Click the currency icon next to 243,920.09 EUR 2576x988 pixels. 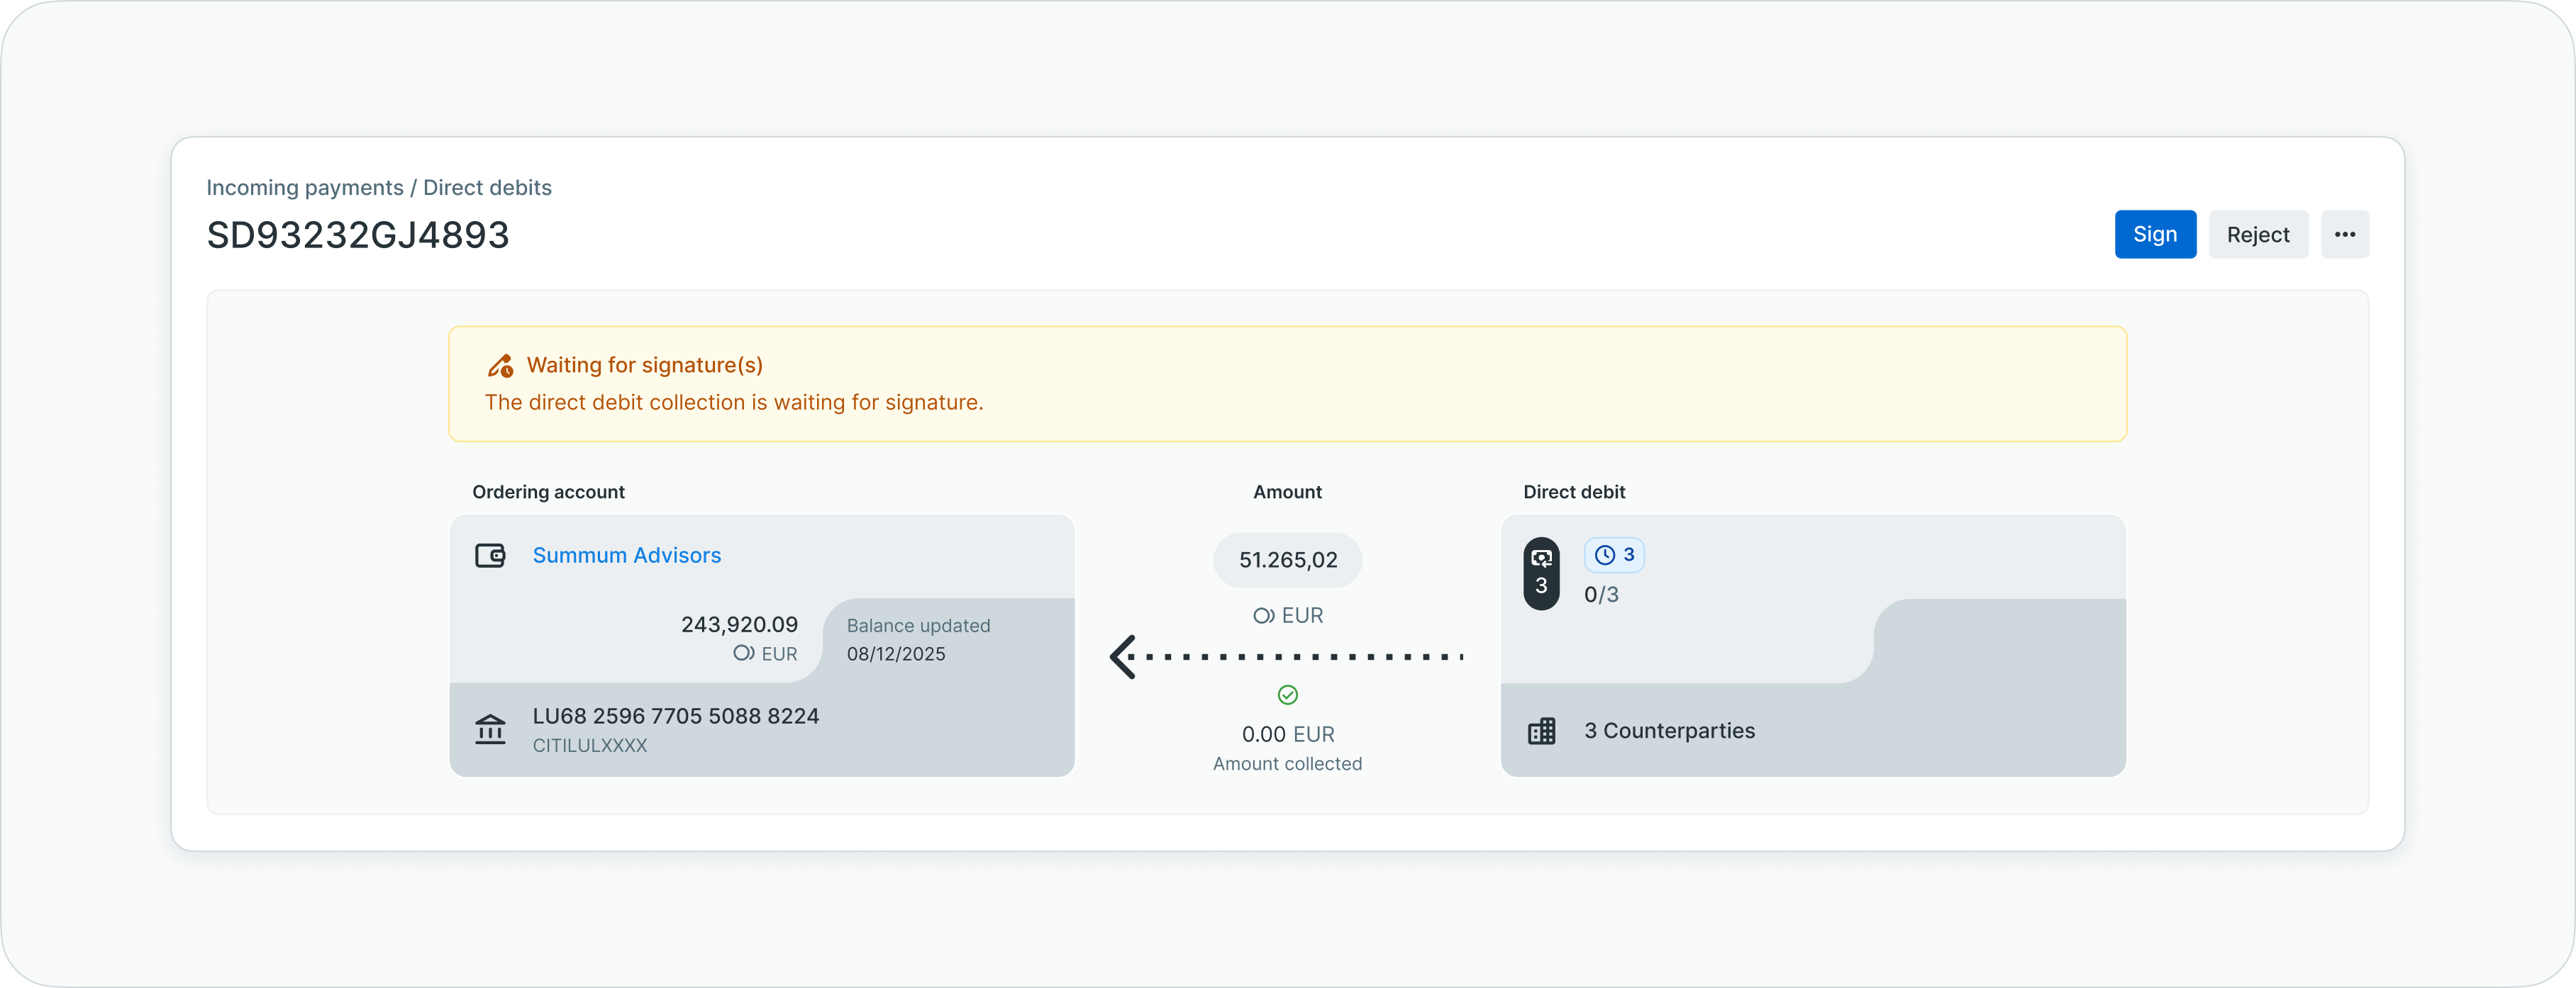(743, 653)
